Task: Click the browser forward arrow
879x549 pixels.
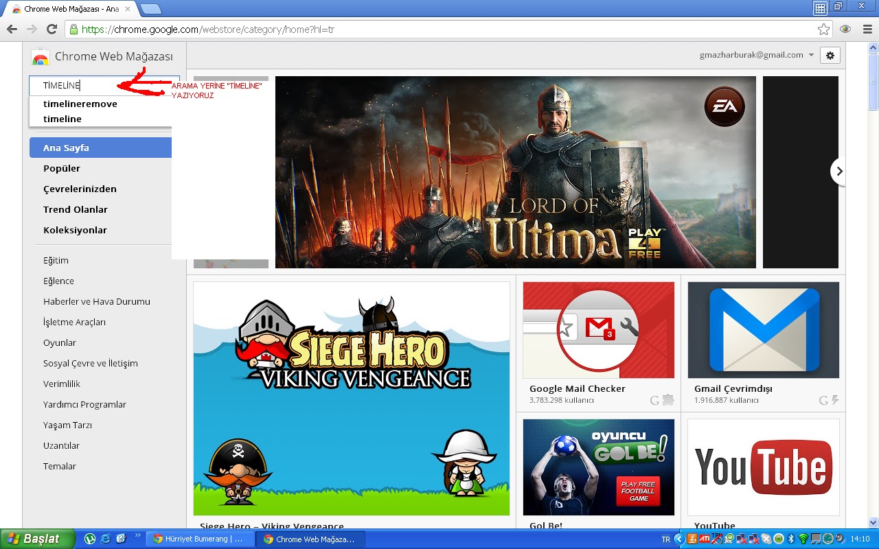Action: pyautogui.click(x=31, y=29)
